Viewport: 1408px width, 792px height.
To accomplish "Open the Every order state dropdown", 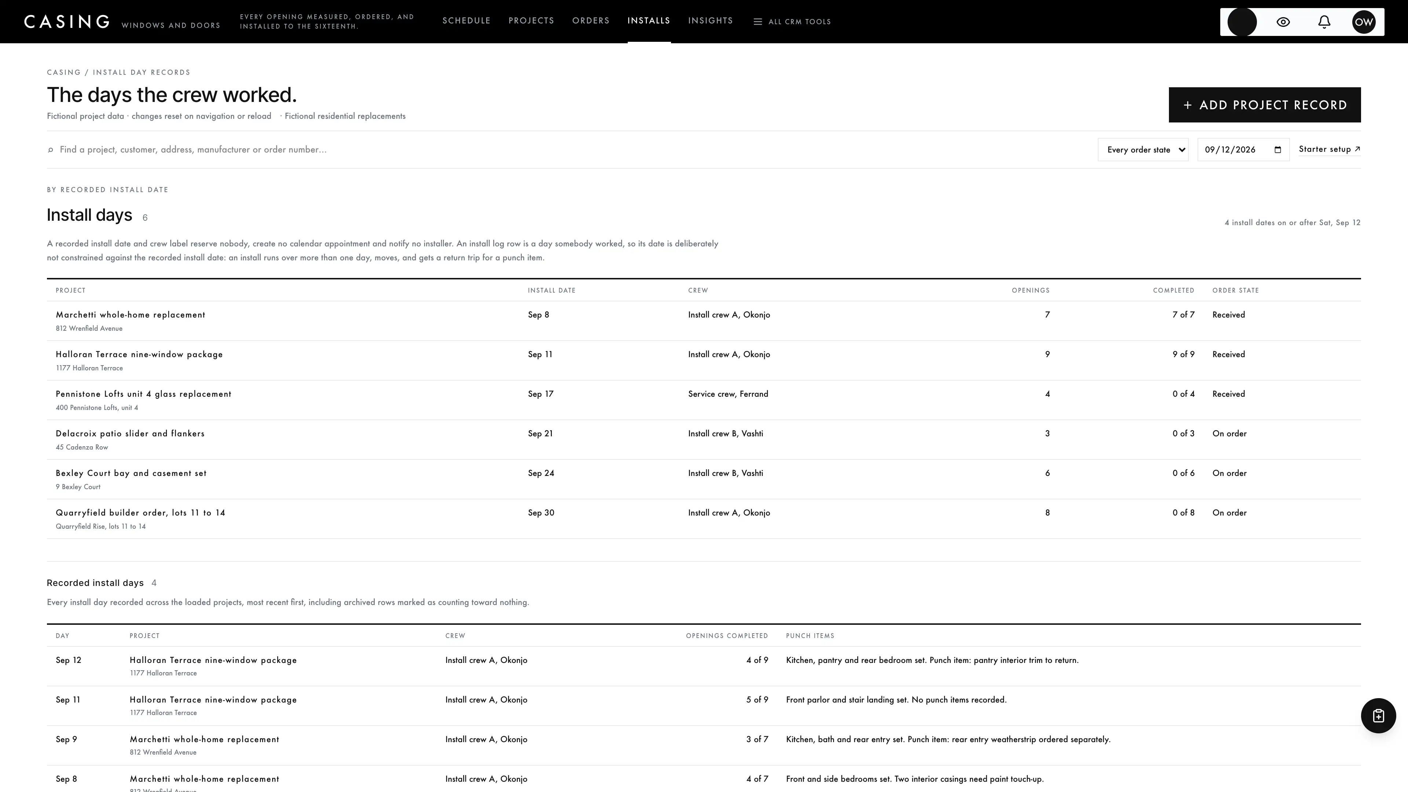I will click(x=1143, y=150).
